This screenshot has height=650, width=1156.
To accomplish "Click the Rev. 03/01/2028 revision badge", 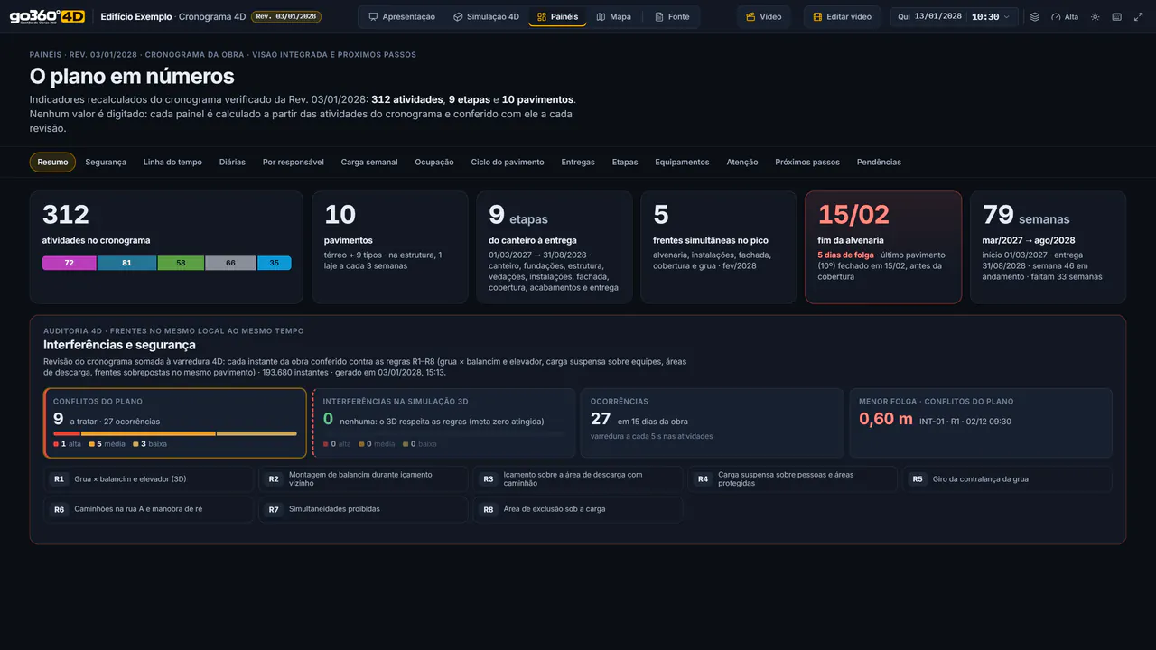I will tap(284, 17).
